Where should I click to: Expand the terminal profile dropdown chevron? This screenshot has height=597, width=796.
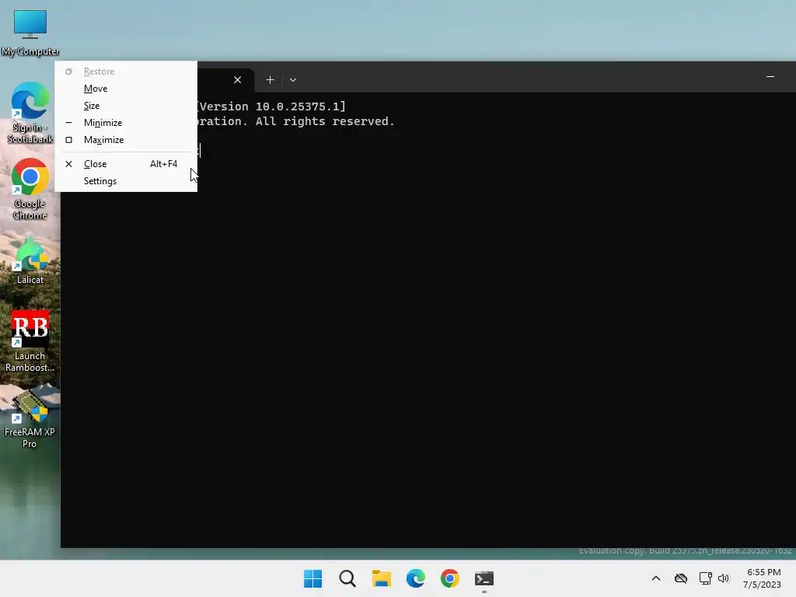pyautogui.click(x=293, y=80)
